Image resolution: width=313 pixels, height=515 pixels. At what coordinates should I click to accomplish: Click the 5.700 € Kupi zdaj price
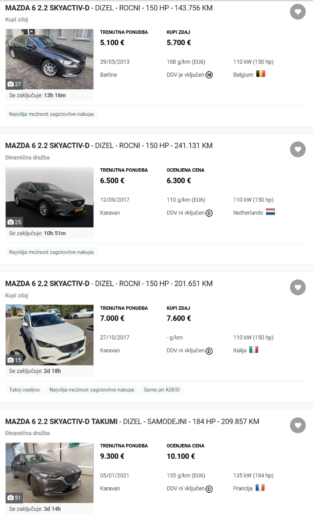[179, 42]
